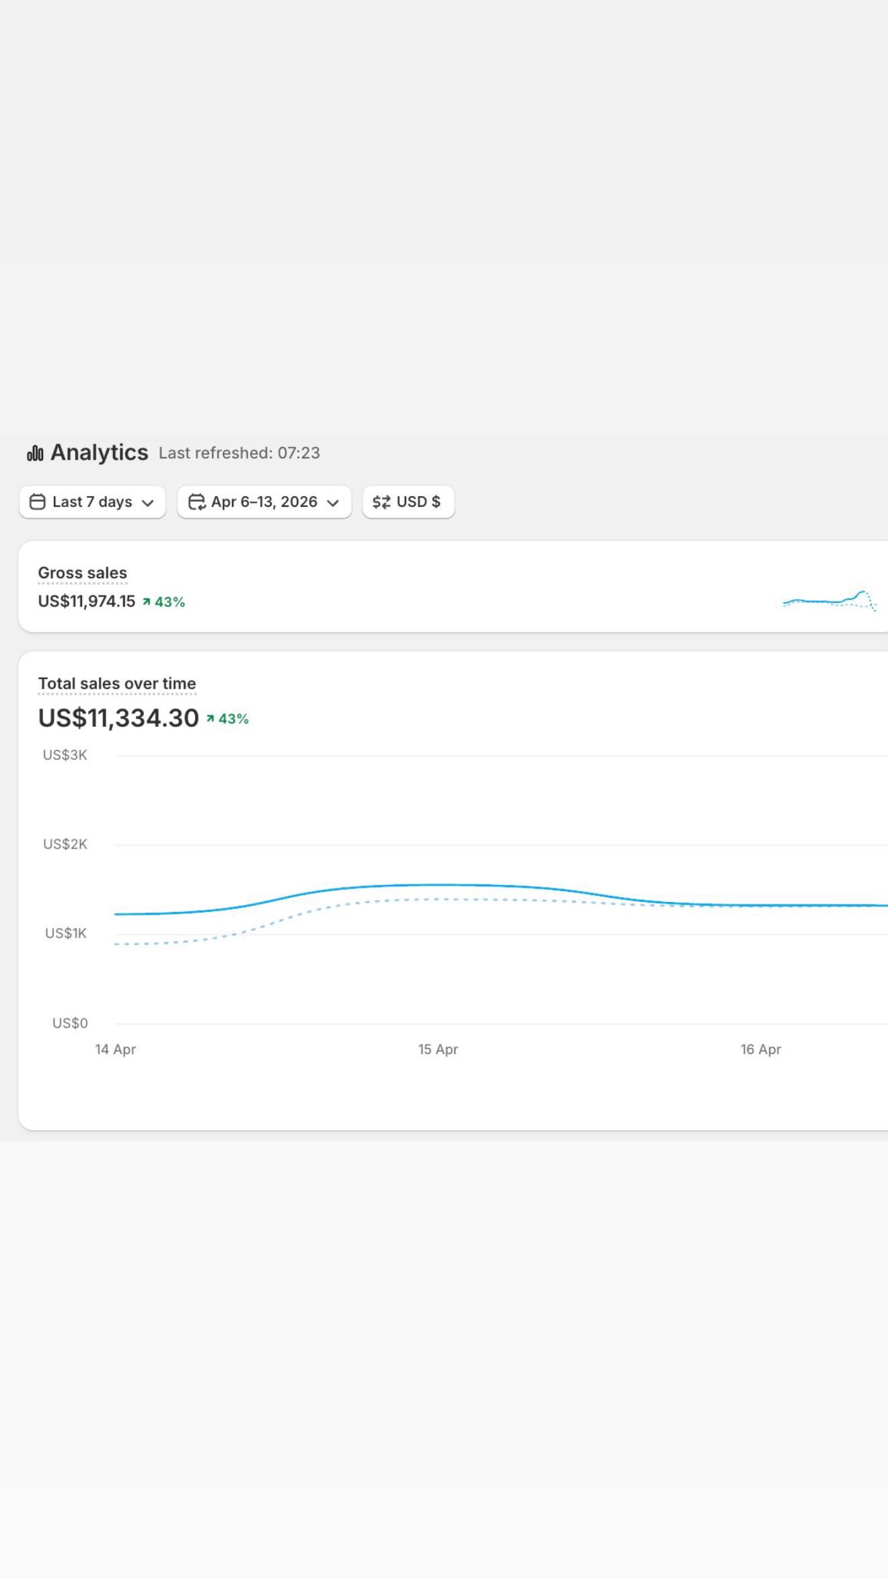Click the US$11,334.30 total sales figure

coord(118,718)
